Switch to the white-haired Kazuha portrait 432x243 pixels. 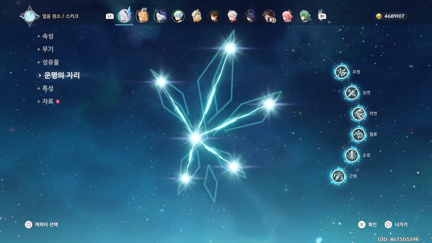232,16
